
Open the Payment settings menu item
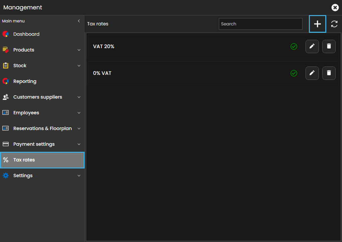pyautogui.click(x=34, y=144)
